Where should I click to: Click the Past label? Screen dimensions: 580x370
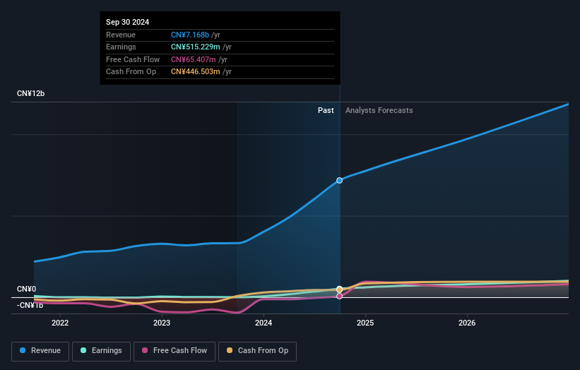tap(326, 110)
